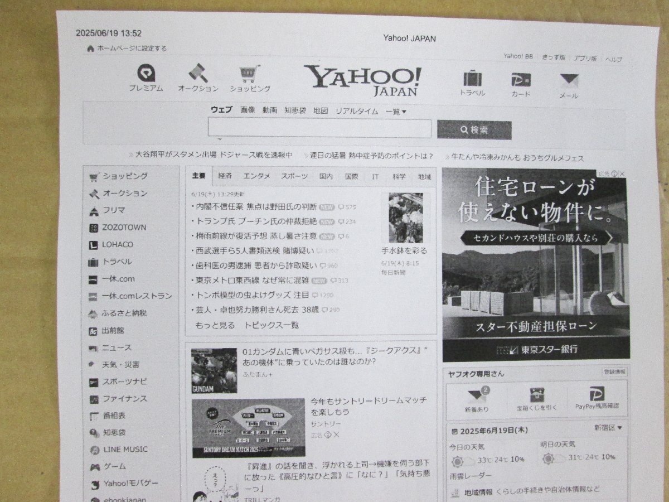
Task: Open the Premium icon in header
Action: click(147, 73)
